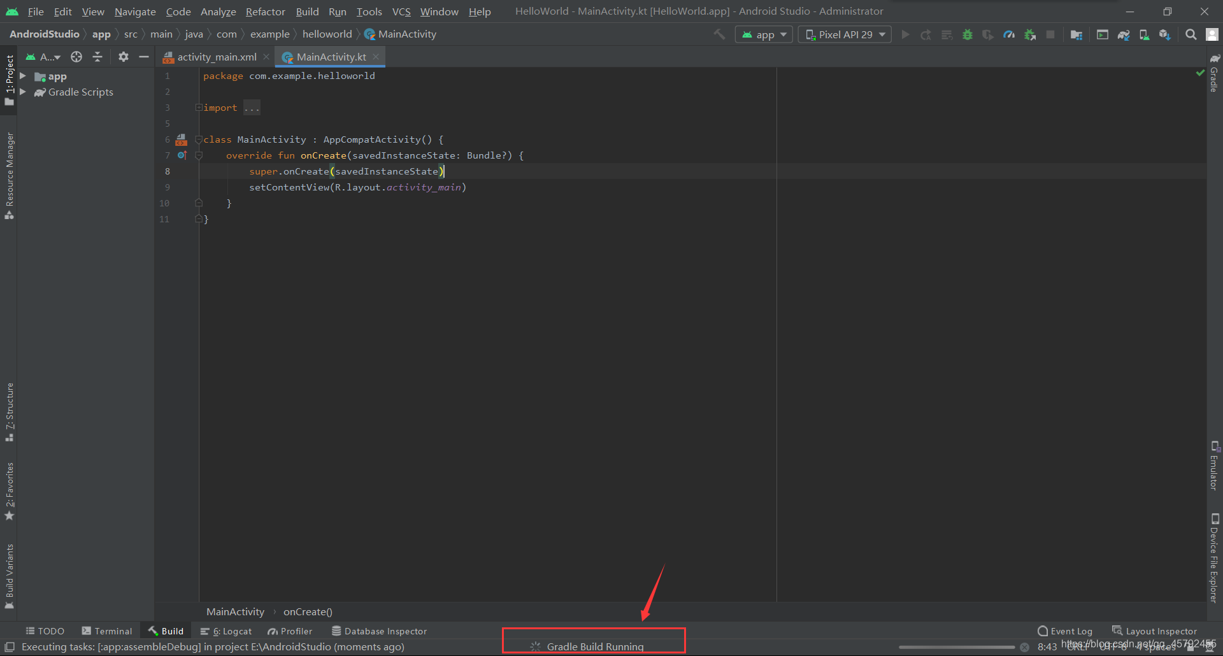Click the onCreate() breadcrumb below the editor
This screenshot has height=656, width=1223.
[x=308, y=611]
